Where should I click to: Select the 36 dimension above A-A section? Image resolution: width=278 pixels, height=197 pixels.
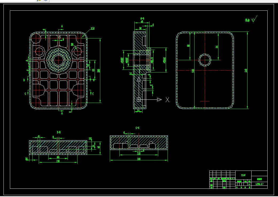point(140,28)
